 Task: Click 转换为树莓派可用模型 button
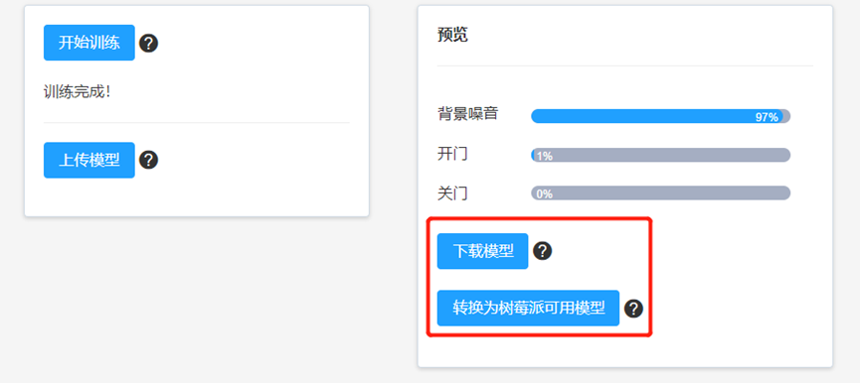528,308
